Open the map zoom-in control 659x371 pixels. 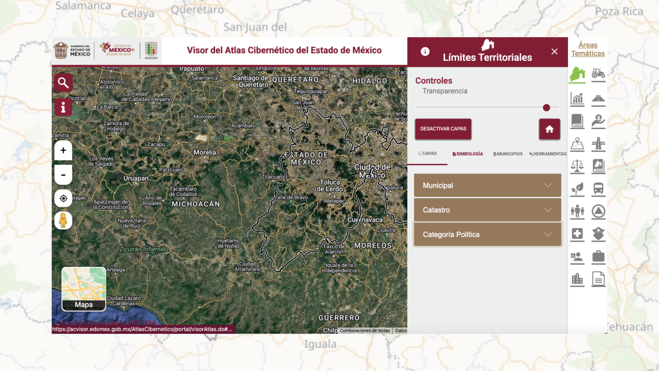coord(63,150)
